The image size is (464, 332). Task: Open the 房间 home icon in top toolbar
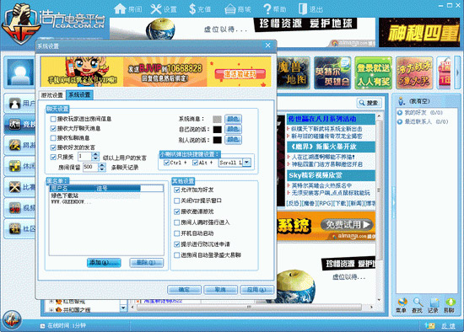120,9
